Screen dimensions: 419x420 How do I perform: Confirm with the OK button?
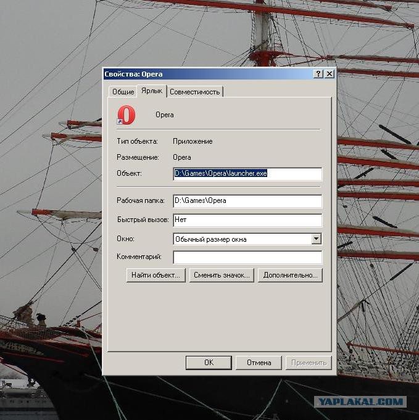pyautogui.click(x=209, y=363)
